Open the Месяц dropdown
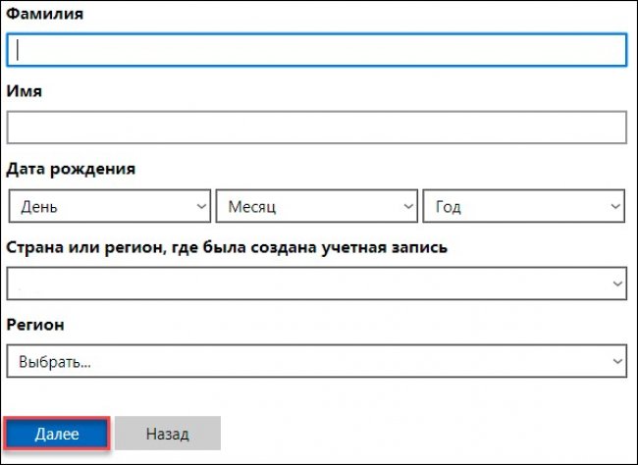 point(317,206)
